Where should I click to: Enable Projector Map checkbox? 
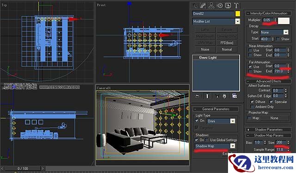249,118
